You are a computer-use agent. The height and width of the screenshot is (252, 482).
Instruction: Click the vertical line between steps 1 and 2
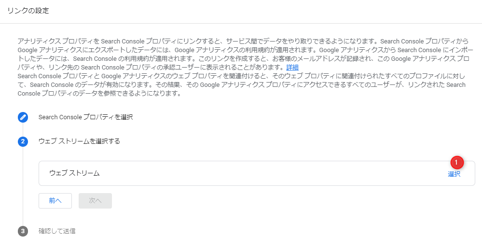(23, 129)
